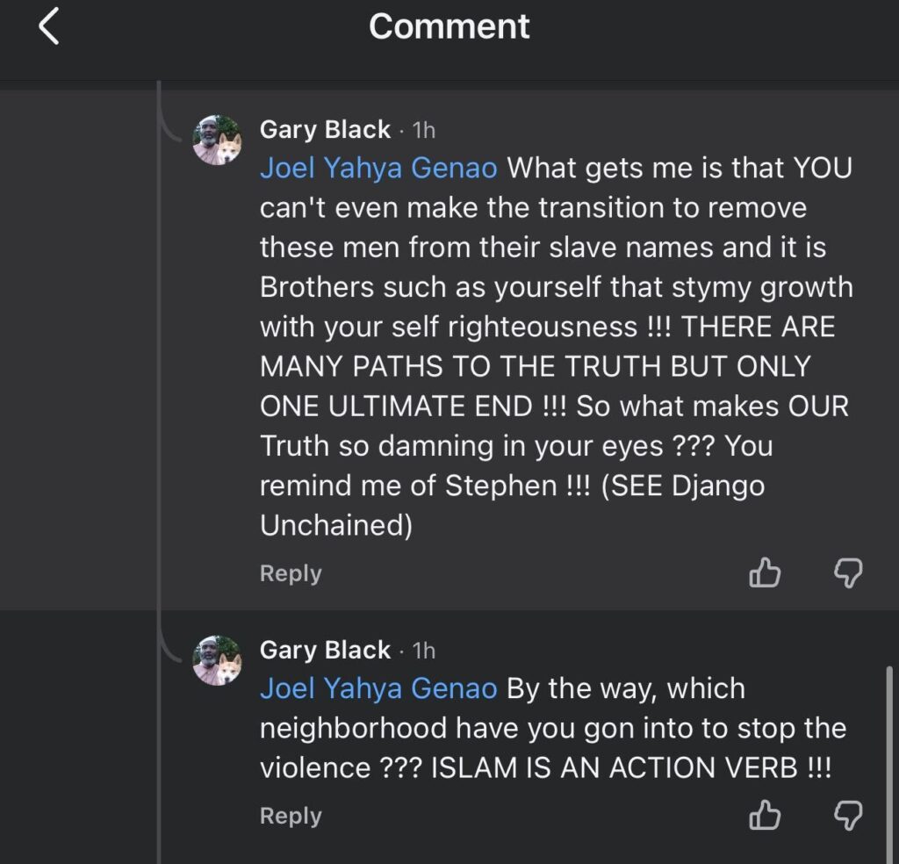Open avatar on the neighborhood violence comment
Image resolution: width=899 pixels, height=864 pixels.
[217, 660]
